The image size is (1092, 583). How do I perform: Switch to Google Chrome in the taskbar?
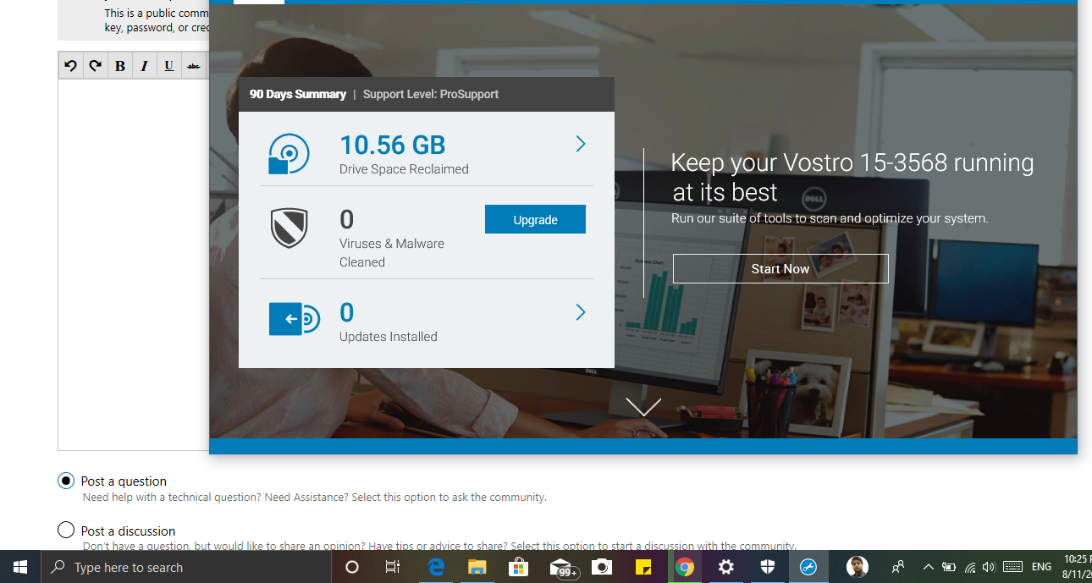point(685,567)
